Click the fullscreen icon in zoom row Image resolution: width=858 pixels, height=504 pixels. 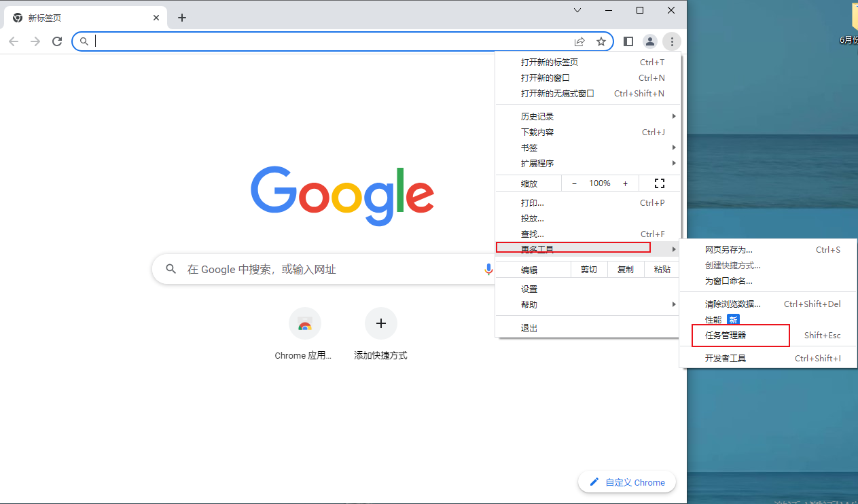659,183
